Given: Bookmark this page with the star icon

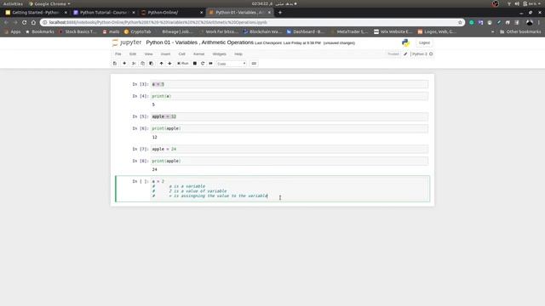Looking at the screenshot, I should click(x=460, y=22).
